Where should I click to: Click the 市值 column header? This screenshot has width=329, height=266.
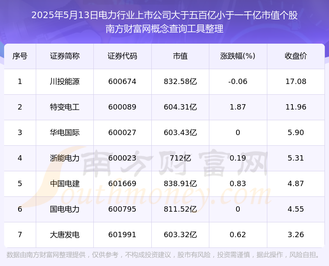click(180, 56)
